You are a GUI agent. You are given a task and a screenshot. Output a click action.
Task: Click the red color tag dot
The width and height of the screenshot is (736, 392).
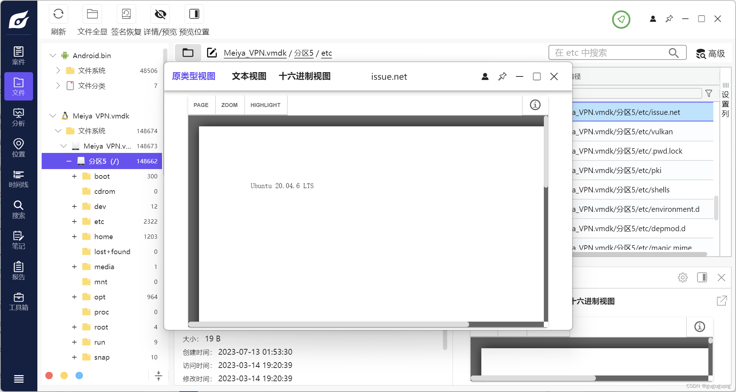click(49, 375)
